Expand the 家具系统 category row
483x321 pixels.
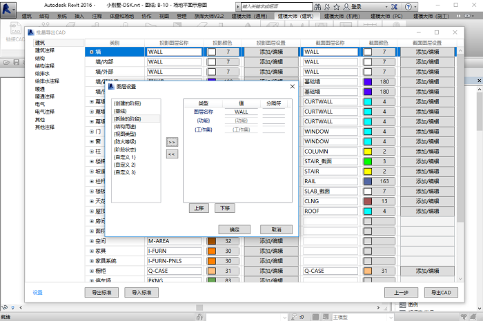(x=92, y=261)
